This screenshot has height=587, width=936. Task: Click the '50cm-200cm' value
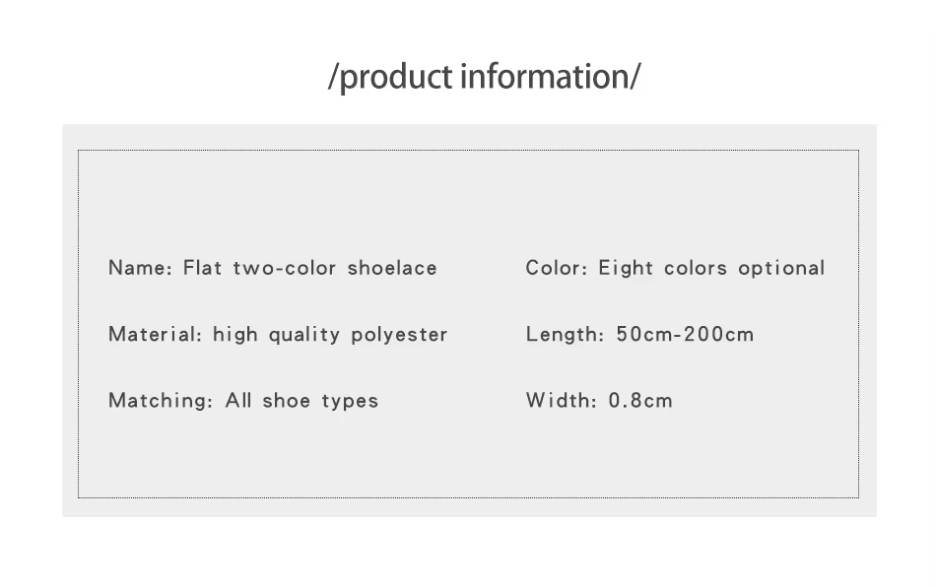tap(685, 334)
